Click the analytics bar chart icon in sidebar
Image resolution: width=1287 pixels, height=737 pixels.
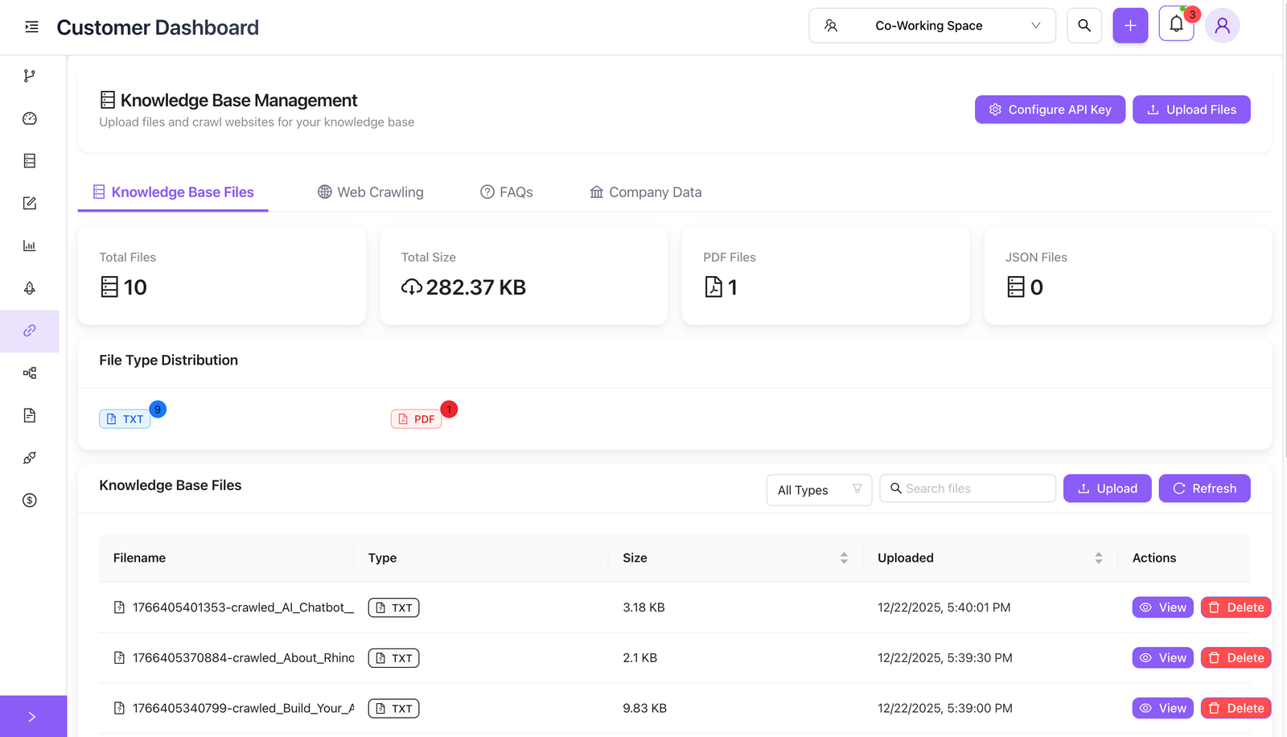30,245
